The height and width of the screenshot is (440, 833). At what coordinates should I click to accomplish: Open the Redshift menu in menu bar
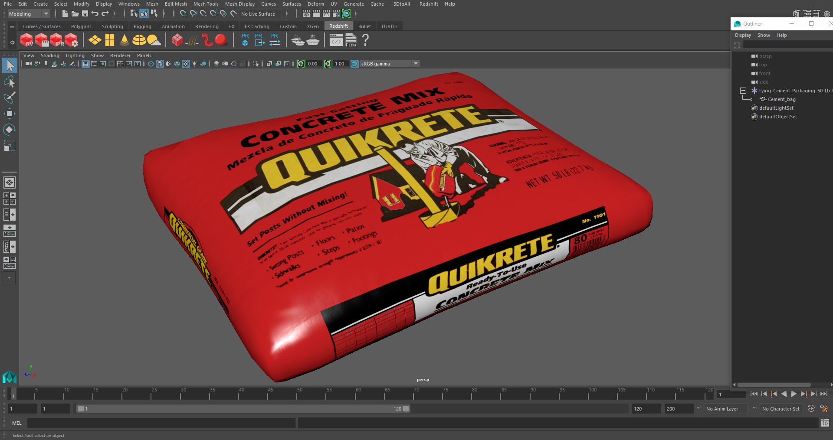click(x=428, y=4)
